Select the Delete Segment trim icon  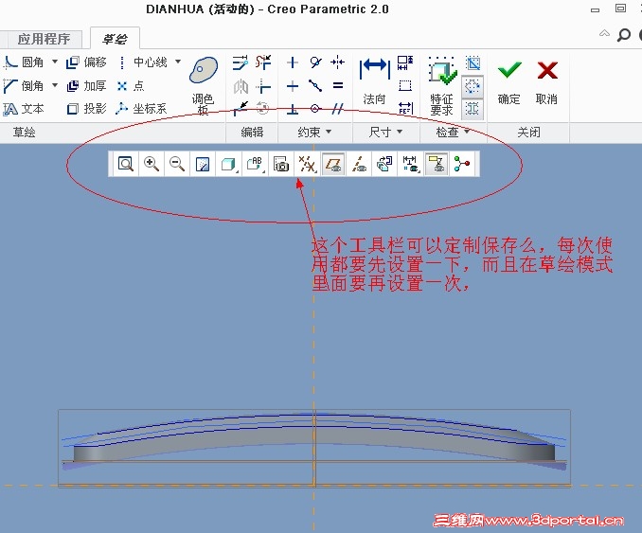click(263, 62)
